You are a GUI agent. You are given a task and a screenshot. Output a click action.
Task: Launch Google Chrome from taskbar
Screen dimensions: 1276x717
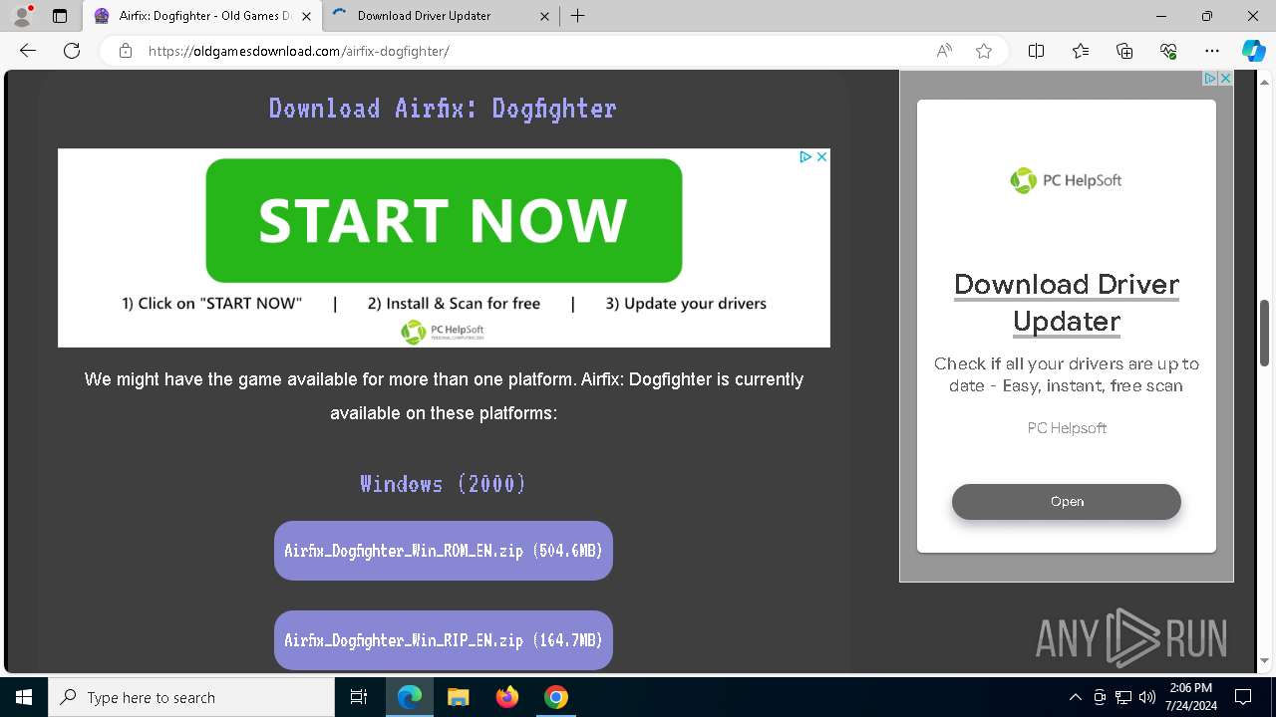click(556, 697)
